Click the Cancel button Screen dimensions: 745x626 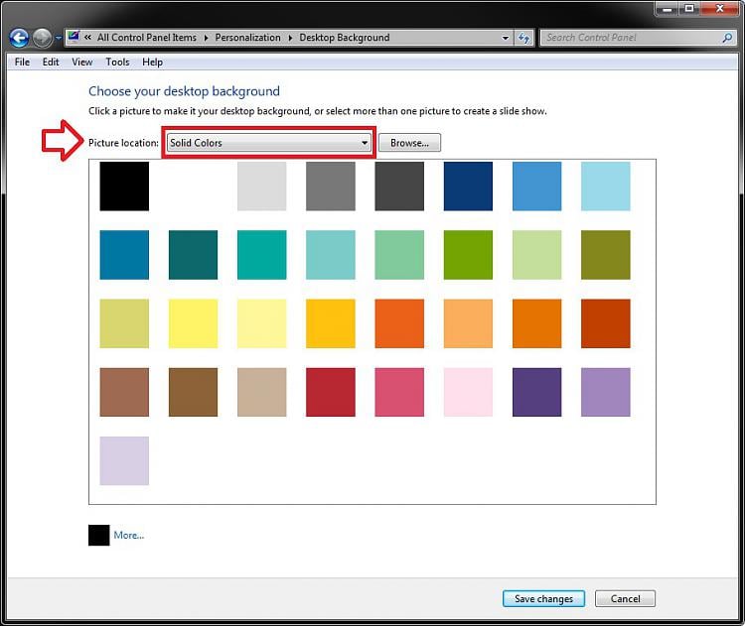625,599
